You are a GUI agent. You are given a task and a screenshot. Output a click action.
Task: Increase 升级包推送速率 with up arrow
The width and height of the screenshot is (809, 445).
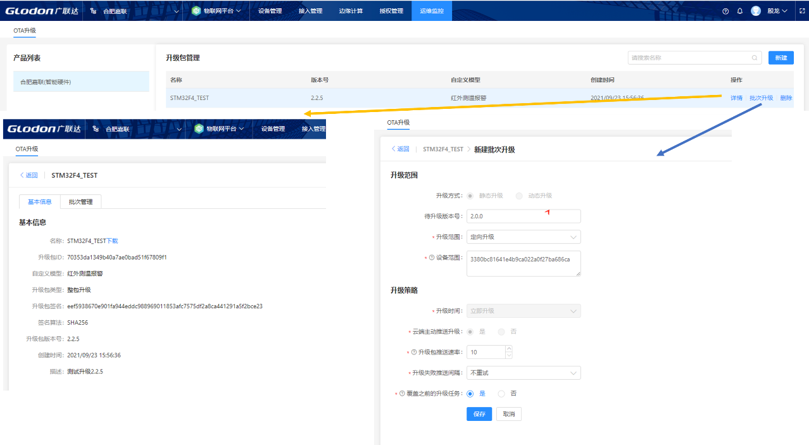point(509,349)
